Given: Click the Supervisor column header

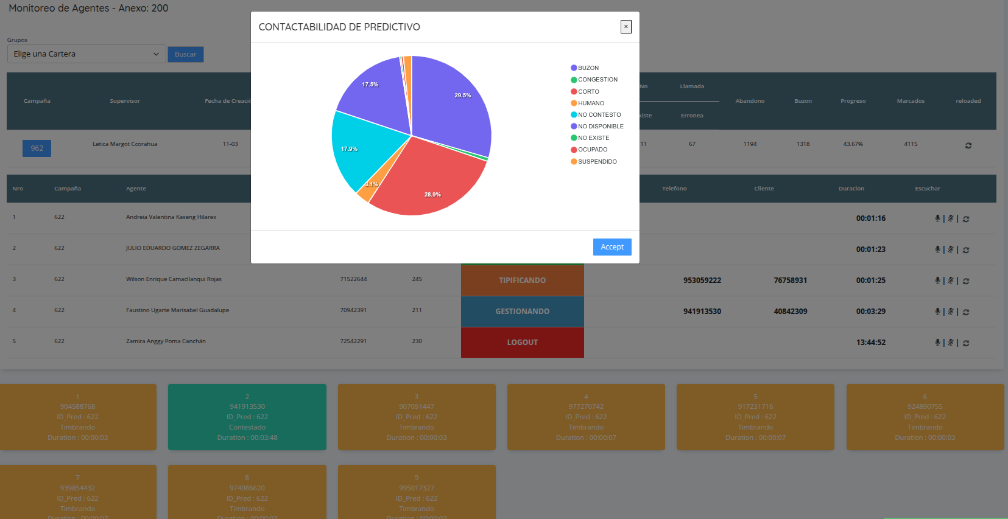Looking at the screenshot, I should pos(125,101).
